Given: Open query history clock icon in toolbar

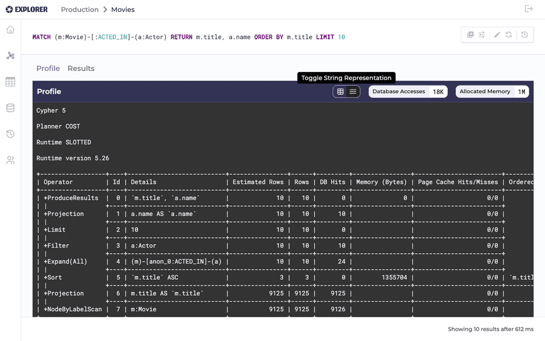Looking at the screenshot, I should pyautogui.click(x=524, y=35).
